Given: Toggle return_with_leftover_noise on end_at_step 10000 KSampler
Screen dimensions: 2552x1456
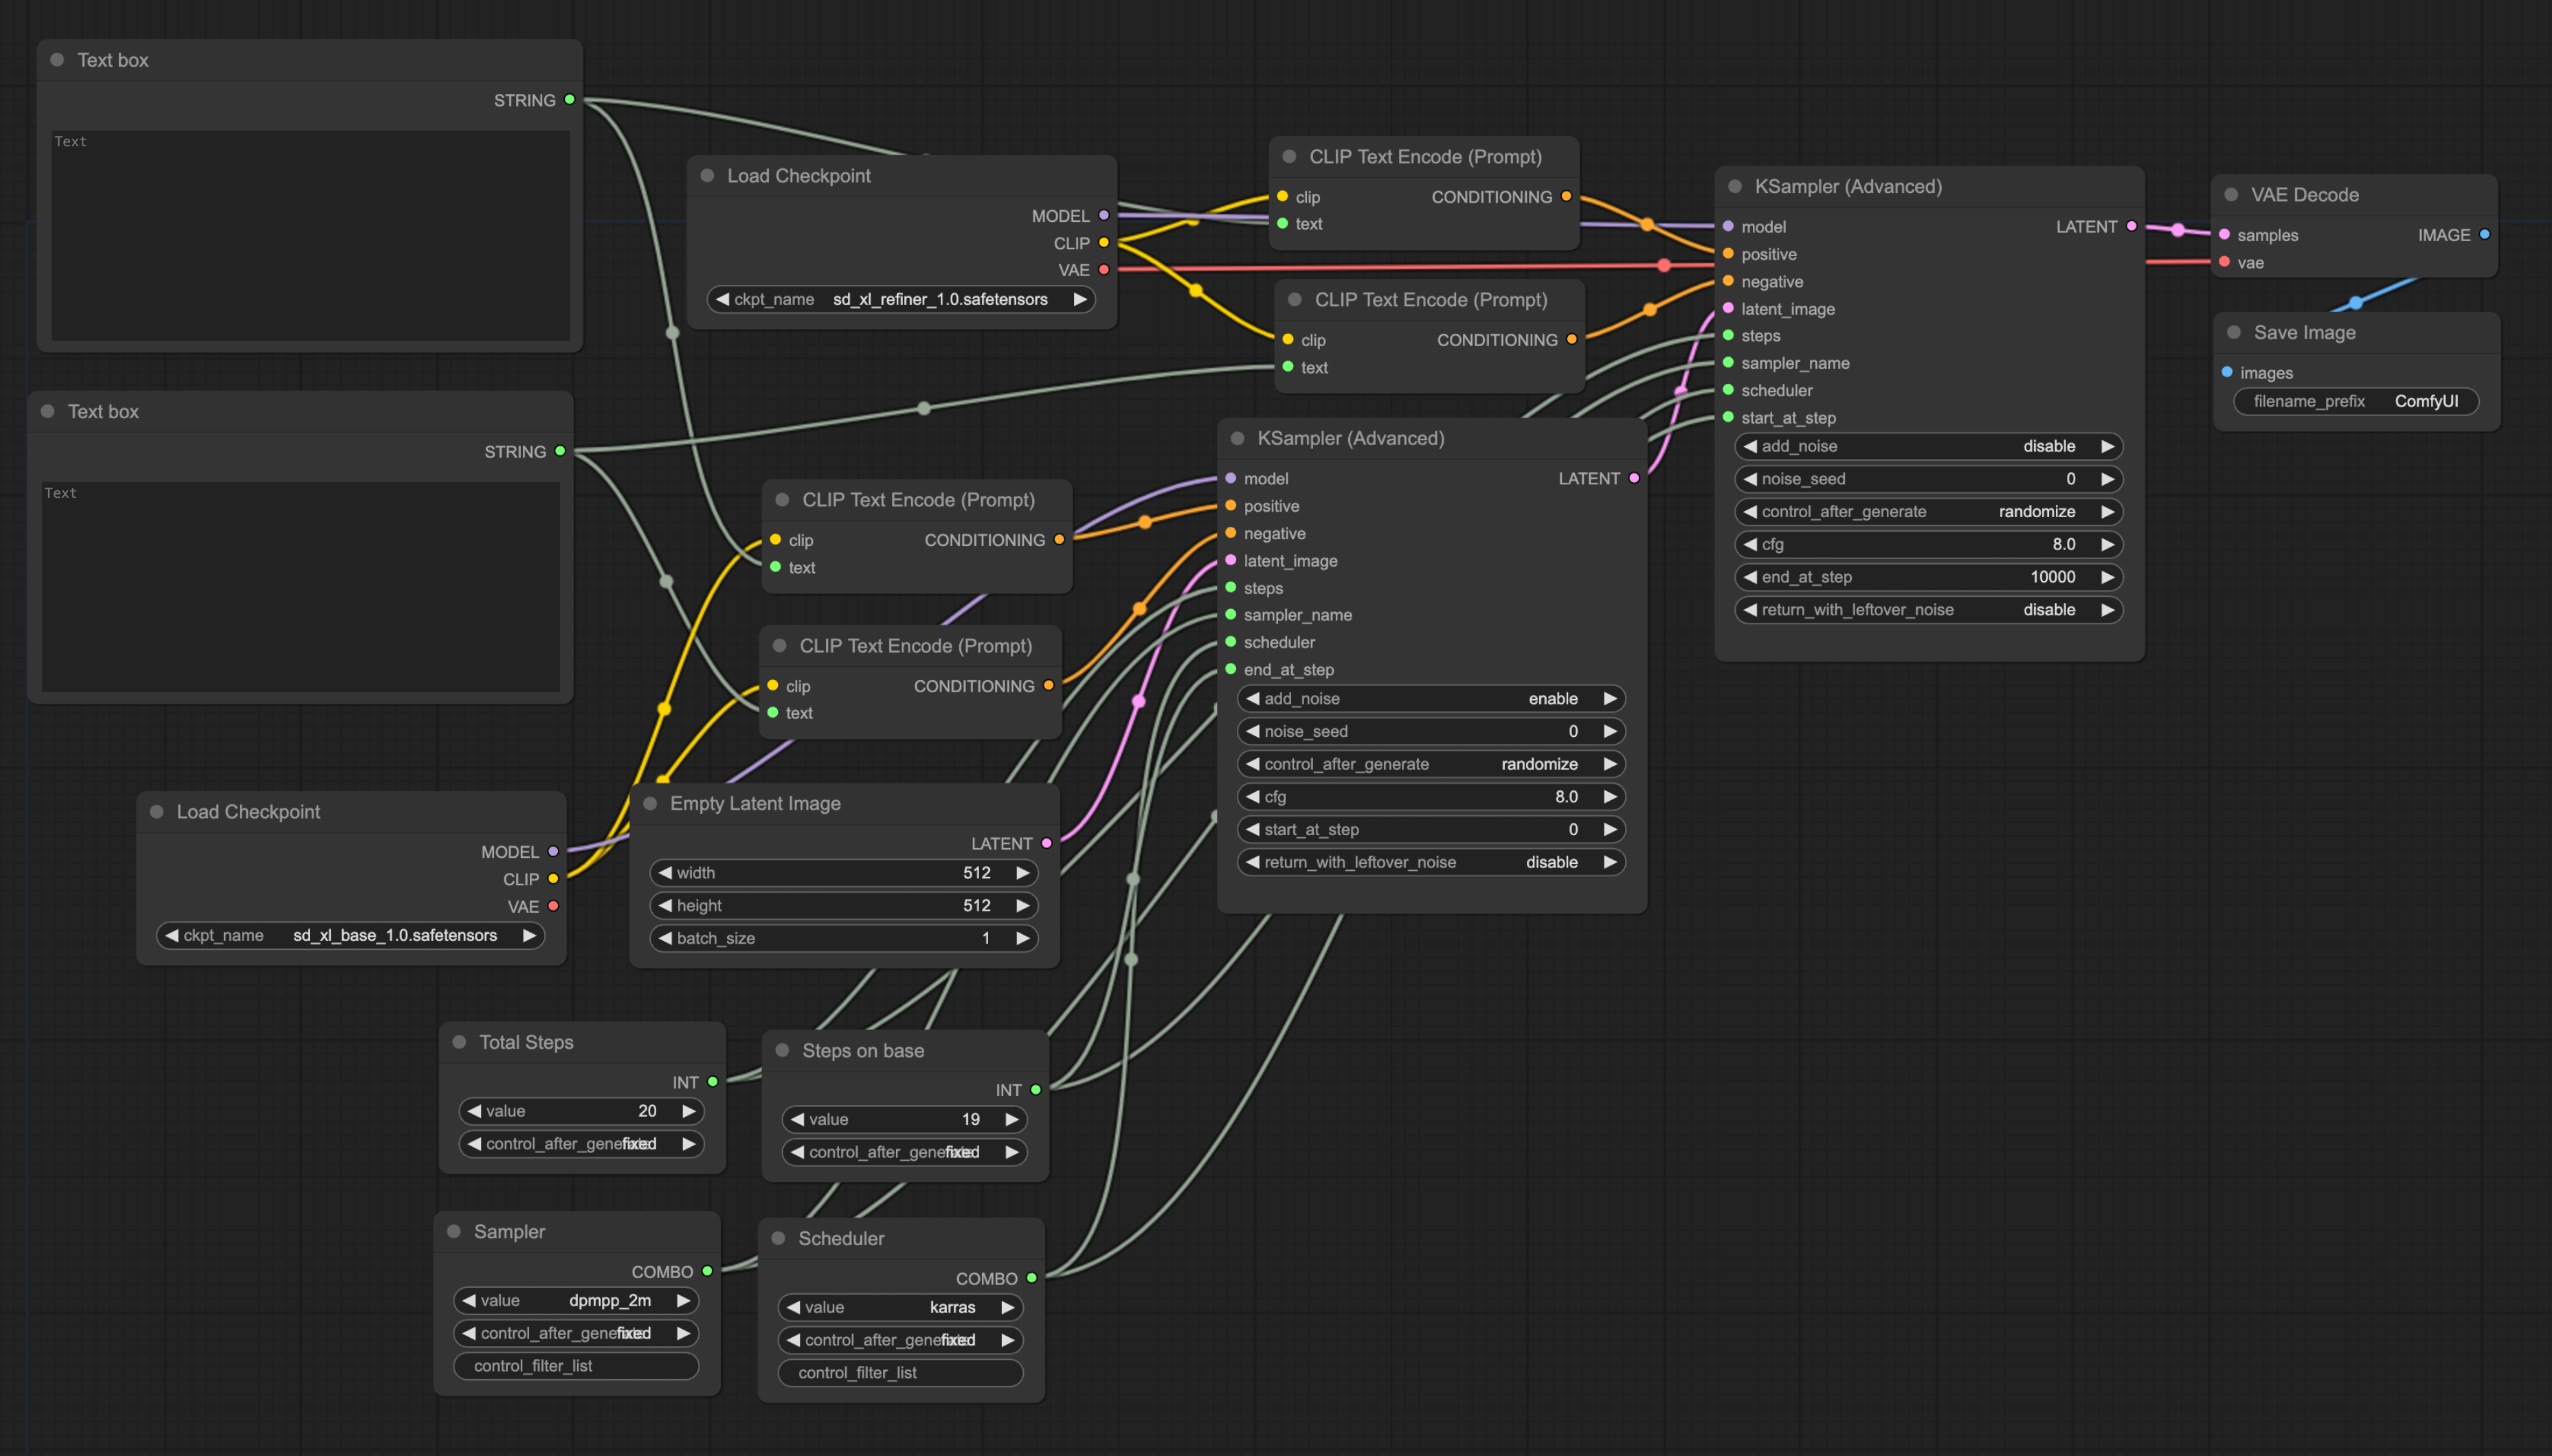Looking at the screenshot, I should pyautogui.click(x=1929, y=609).
